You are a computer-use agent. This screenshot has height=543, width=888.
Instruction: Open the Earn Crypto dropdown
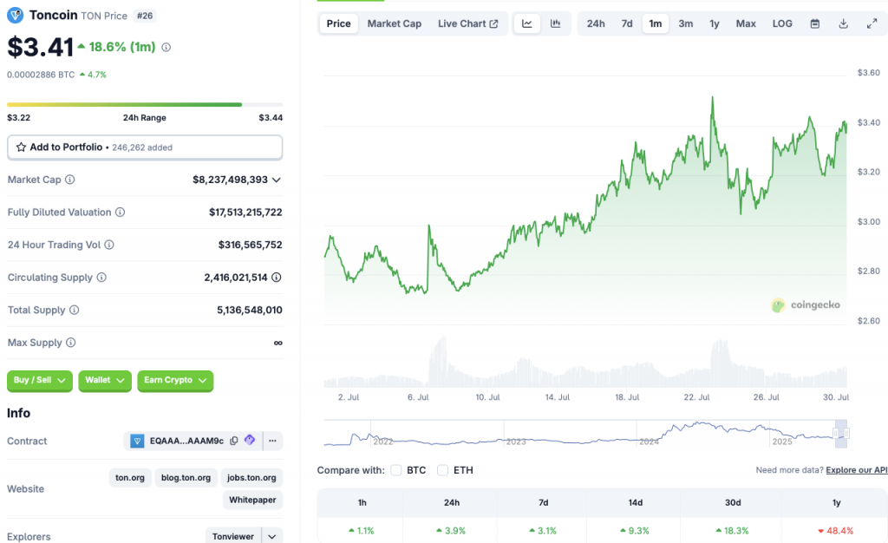click(x=175, y=380)
